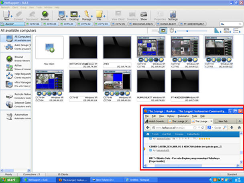This screenshot has width=244, height=183.
Task: Click Firefox vertical scrollbar down arrow
Action: 241,162
